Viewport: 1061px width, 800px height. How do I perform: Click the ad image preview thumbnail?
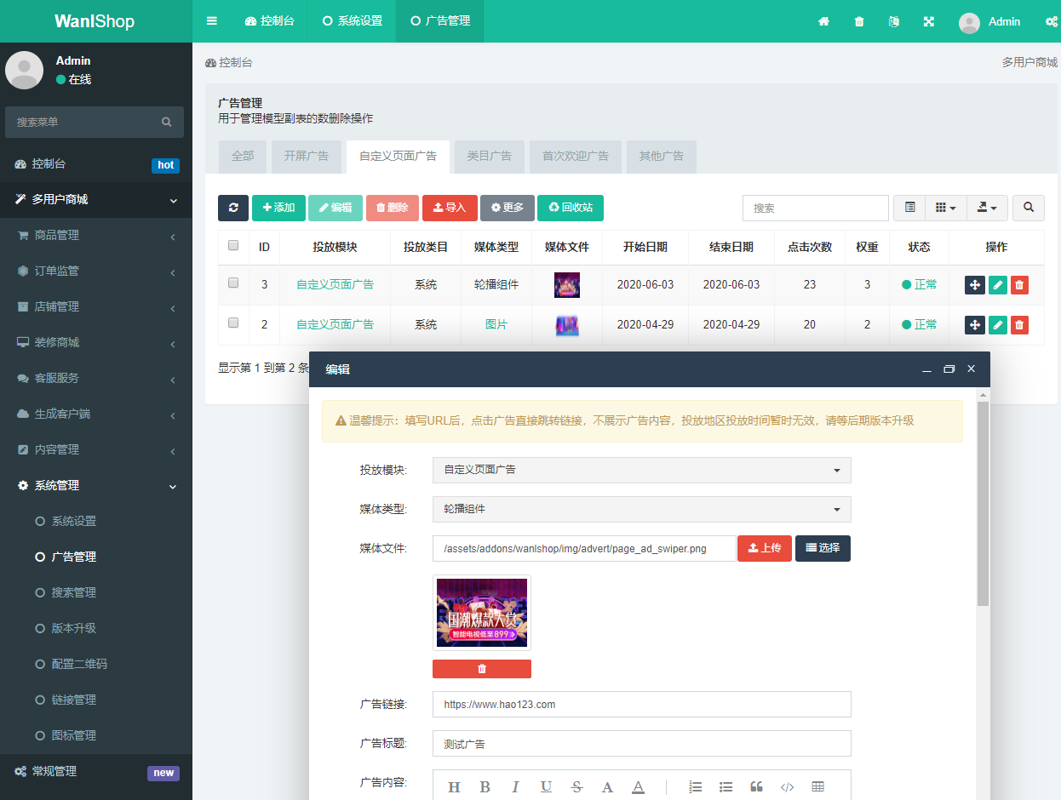[482, 613]
